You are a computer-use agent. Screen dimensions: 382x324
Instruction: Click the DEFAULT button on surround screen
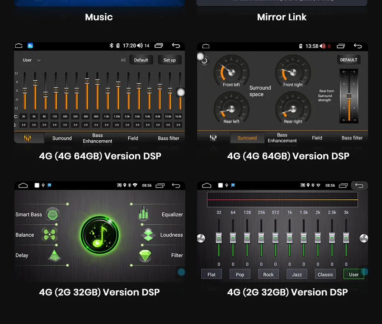tap(349, 60)
